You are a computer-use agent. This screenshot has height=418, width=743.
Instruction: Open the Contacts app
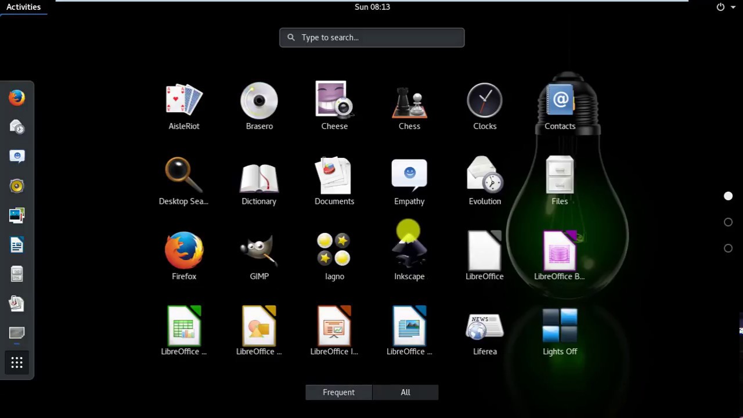[x=560, y=106]
